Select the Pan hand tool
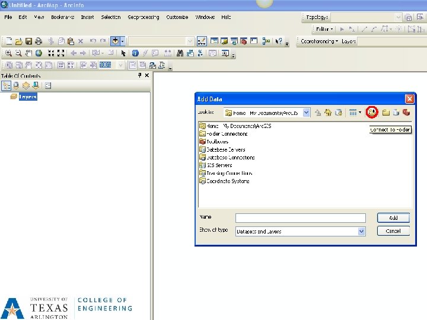 (28, 53)
